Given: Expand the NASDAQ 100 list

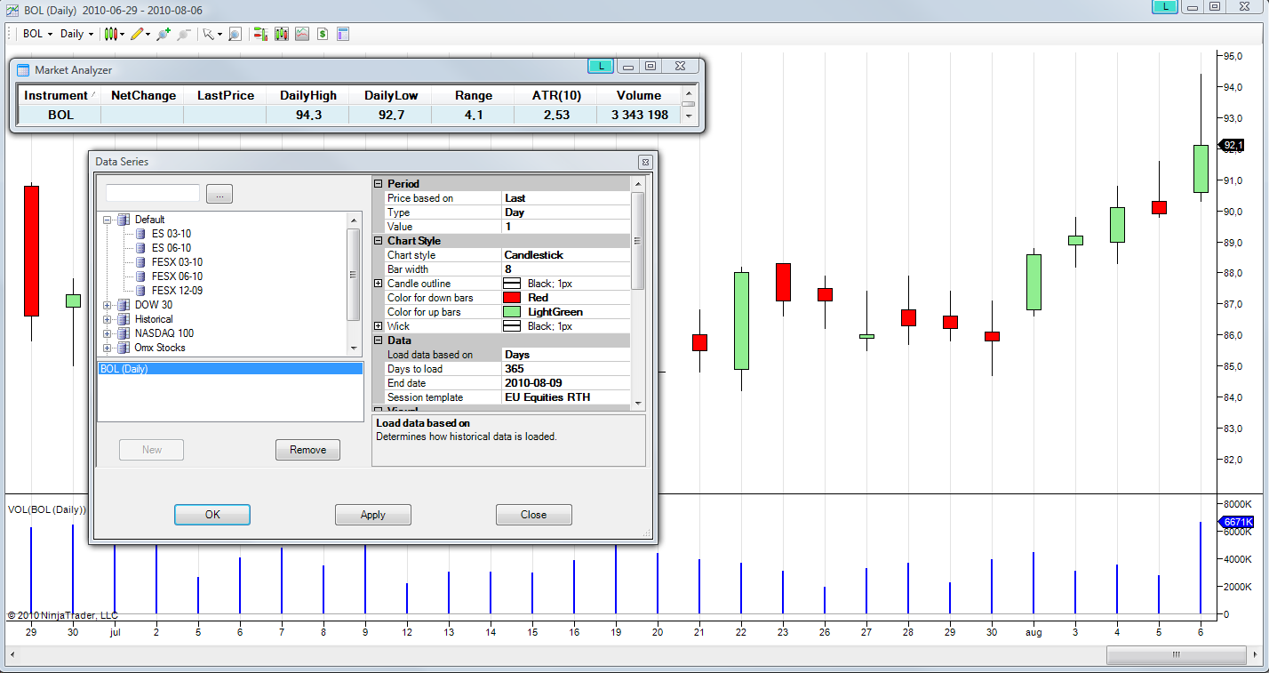Looking at the screenshot, I should (108, 333).
